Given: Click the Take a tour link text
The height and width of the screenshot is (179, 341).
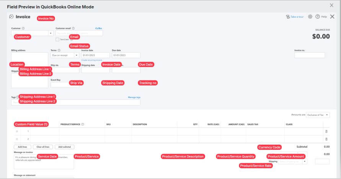Looking at the screenshot, I should (x=297, y=17).
